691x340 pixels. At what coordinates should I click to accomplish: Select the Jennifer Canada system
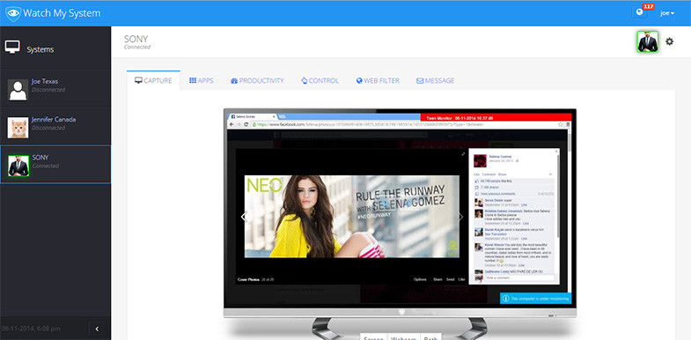pos(55,127)
